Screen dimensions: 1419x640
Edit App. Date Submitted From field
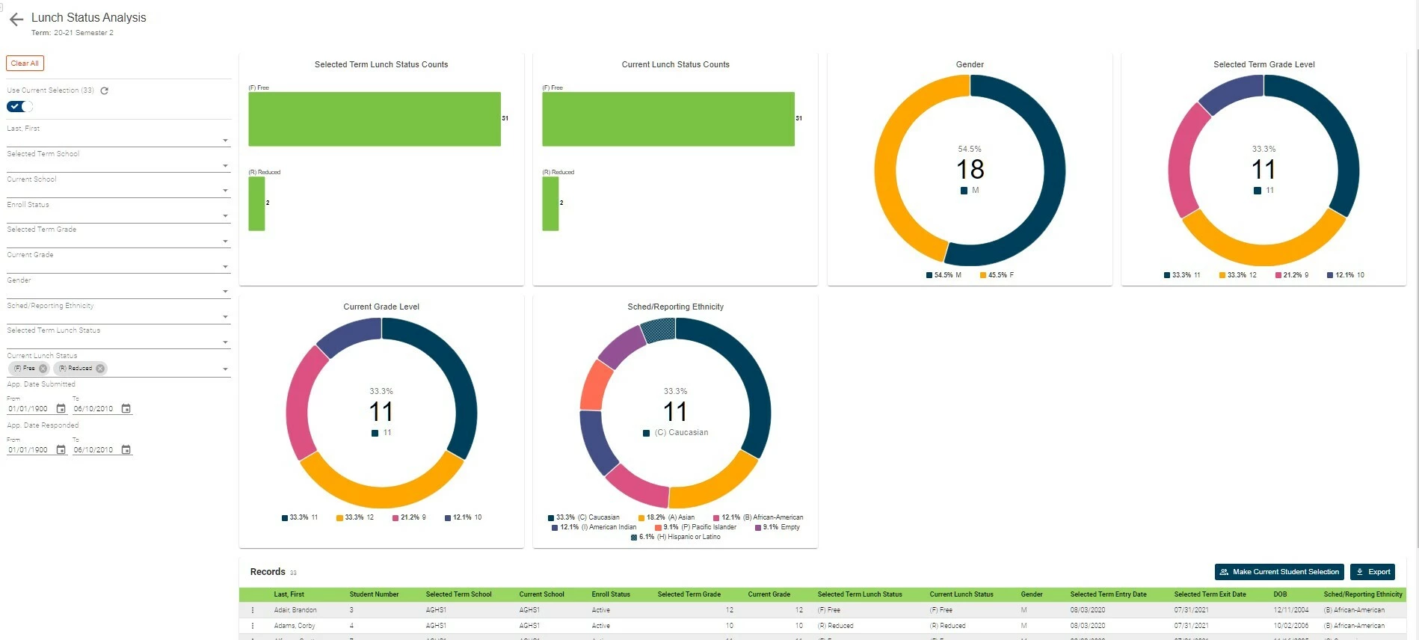[30, 409]
